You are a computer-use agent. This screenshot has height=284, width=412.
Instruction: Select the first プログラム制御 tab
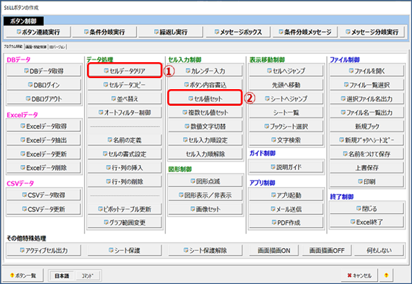click(13, 46)
